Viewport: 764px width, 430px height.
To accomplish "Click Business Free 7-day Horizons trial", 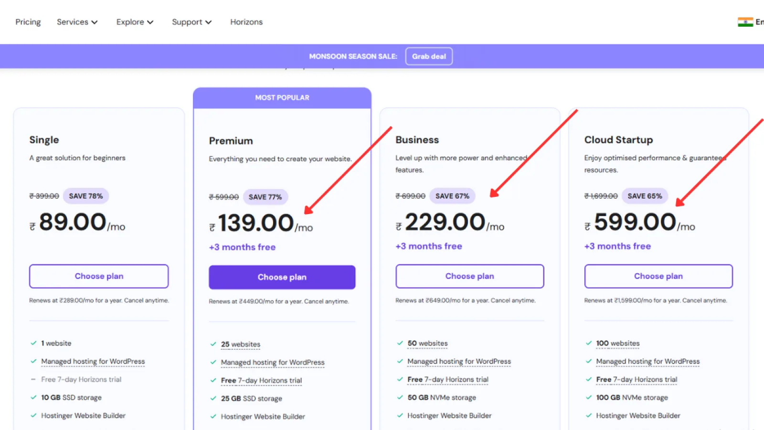I will pyautogui.click(x=448, y=380).
